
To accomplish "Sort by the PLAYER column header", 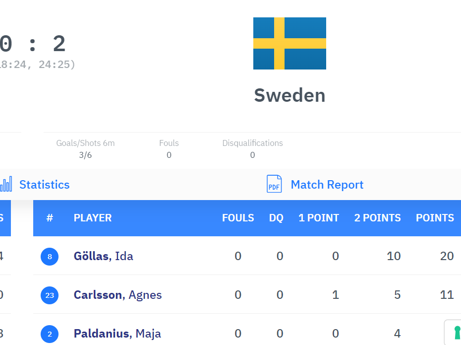I will pos(93,218).
